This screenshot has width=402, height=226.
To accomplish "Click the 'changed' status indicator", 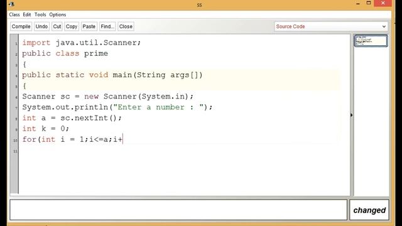I will [x=369, y=210].
